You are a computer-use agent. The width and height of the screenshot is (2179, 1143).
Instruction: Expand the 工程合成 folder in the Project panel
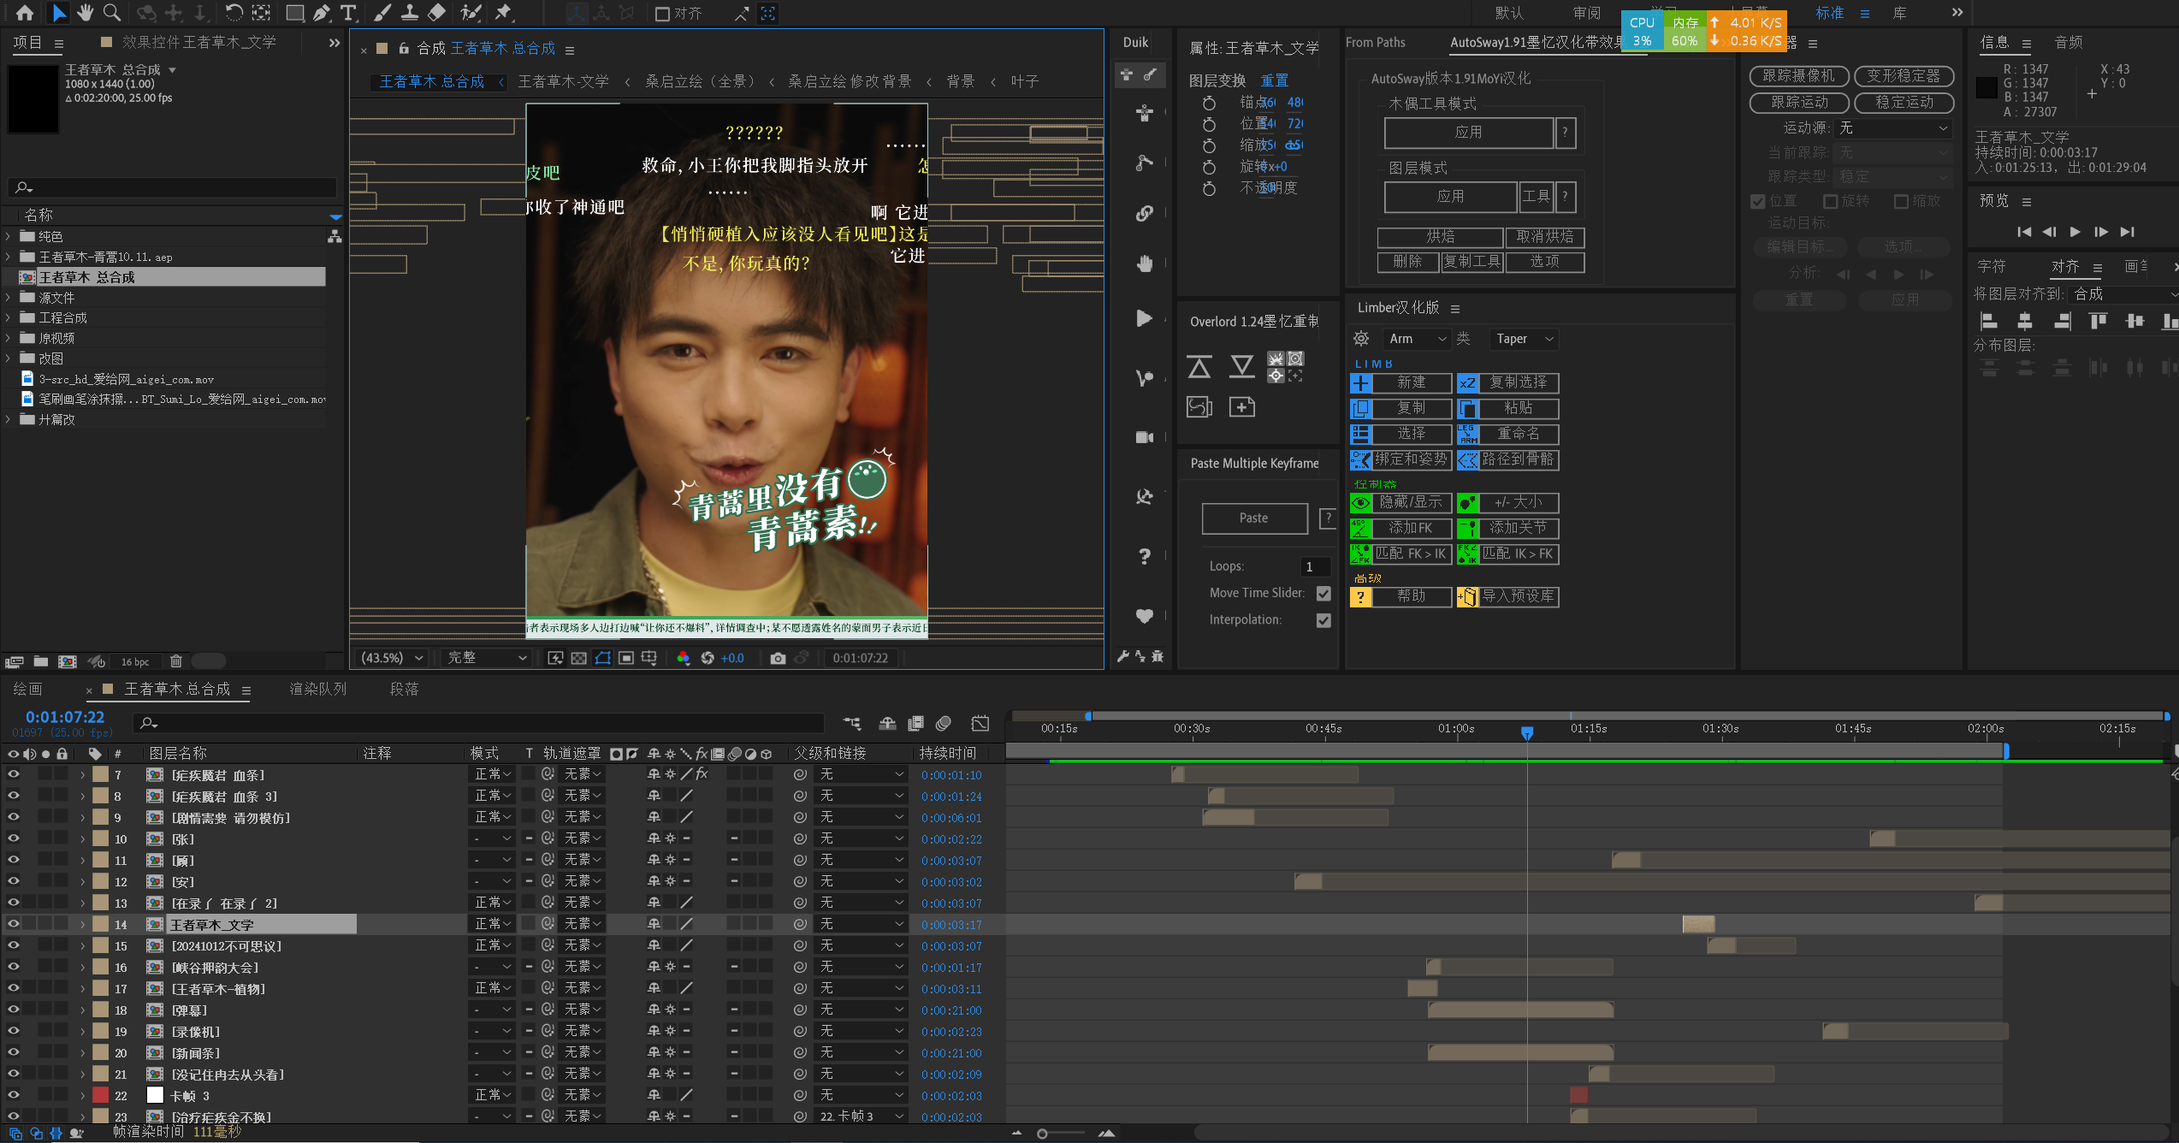[x=8, y=317]
